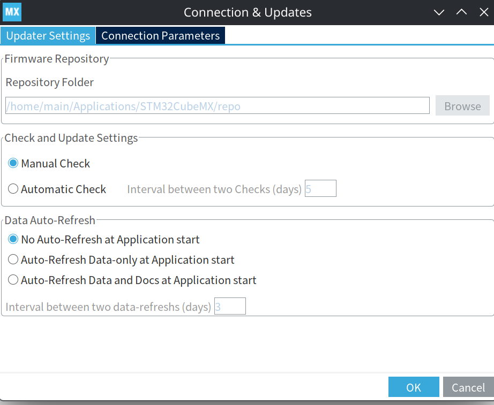Viewport: 494px width, 405px height.
Task: Select the Manual Check option
Action: click(13, 164)
